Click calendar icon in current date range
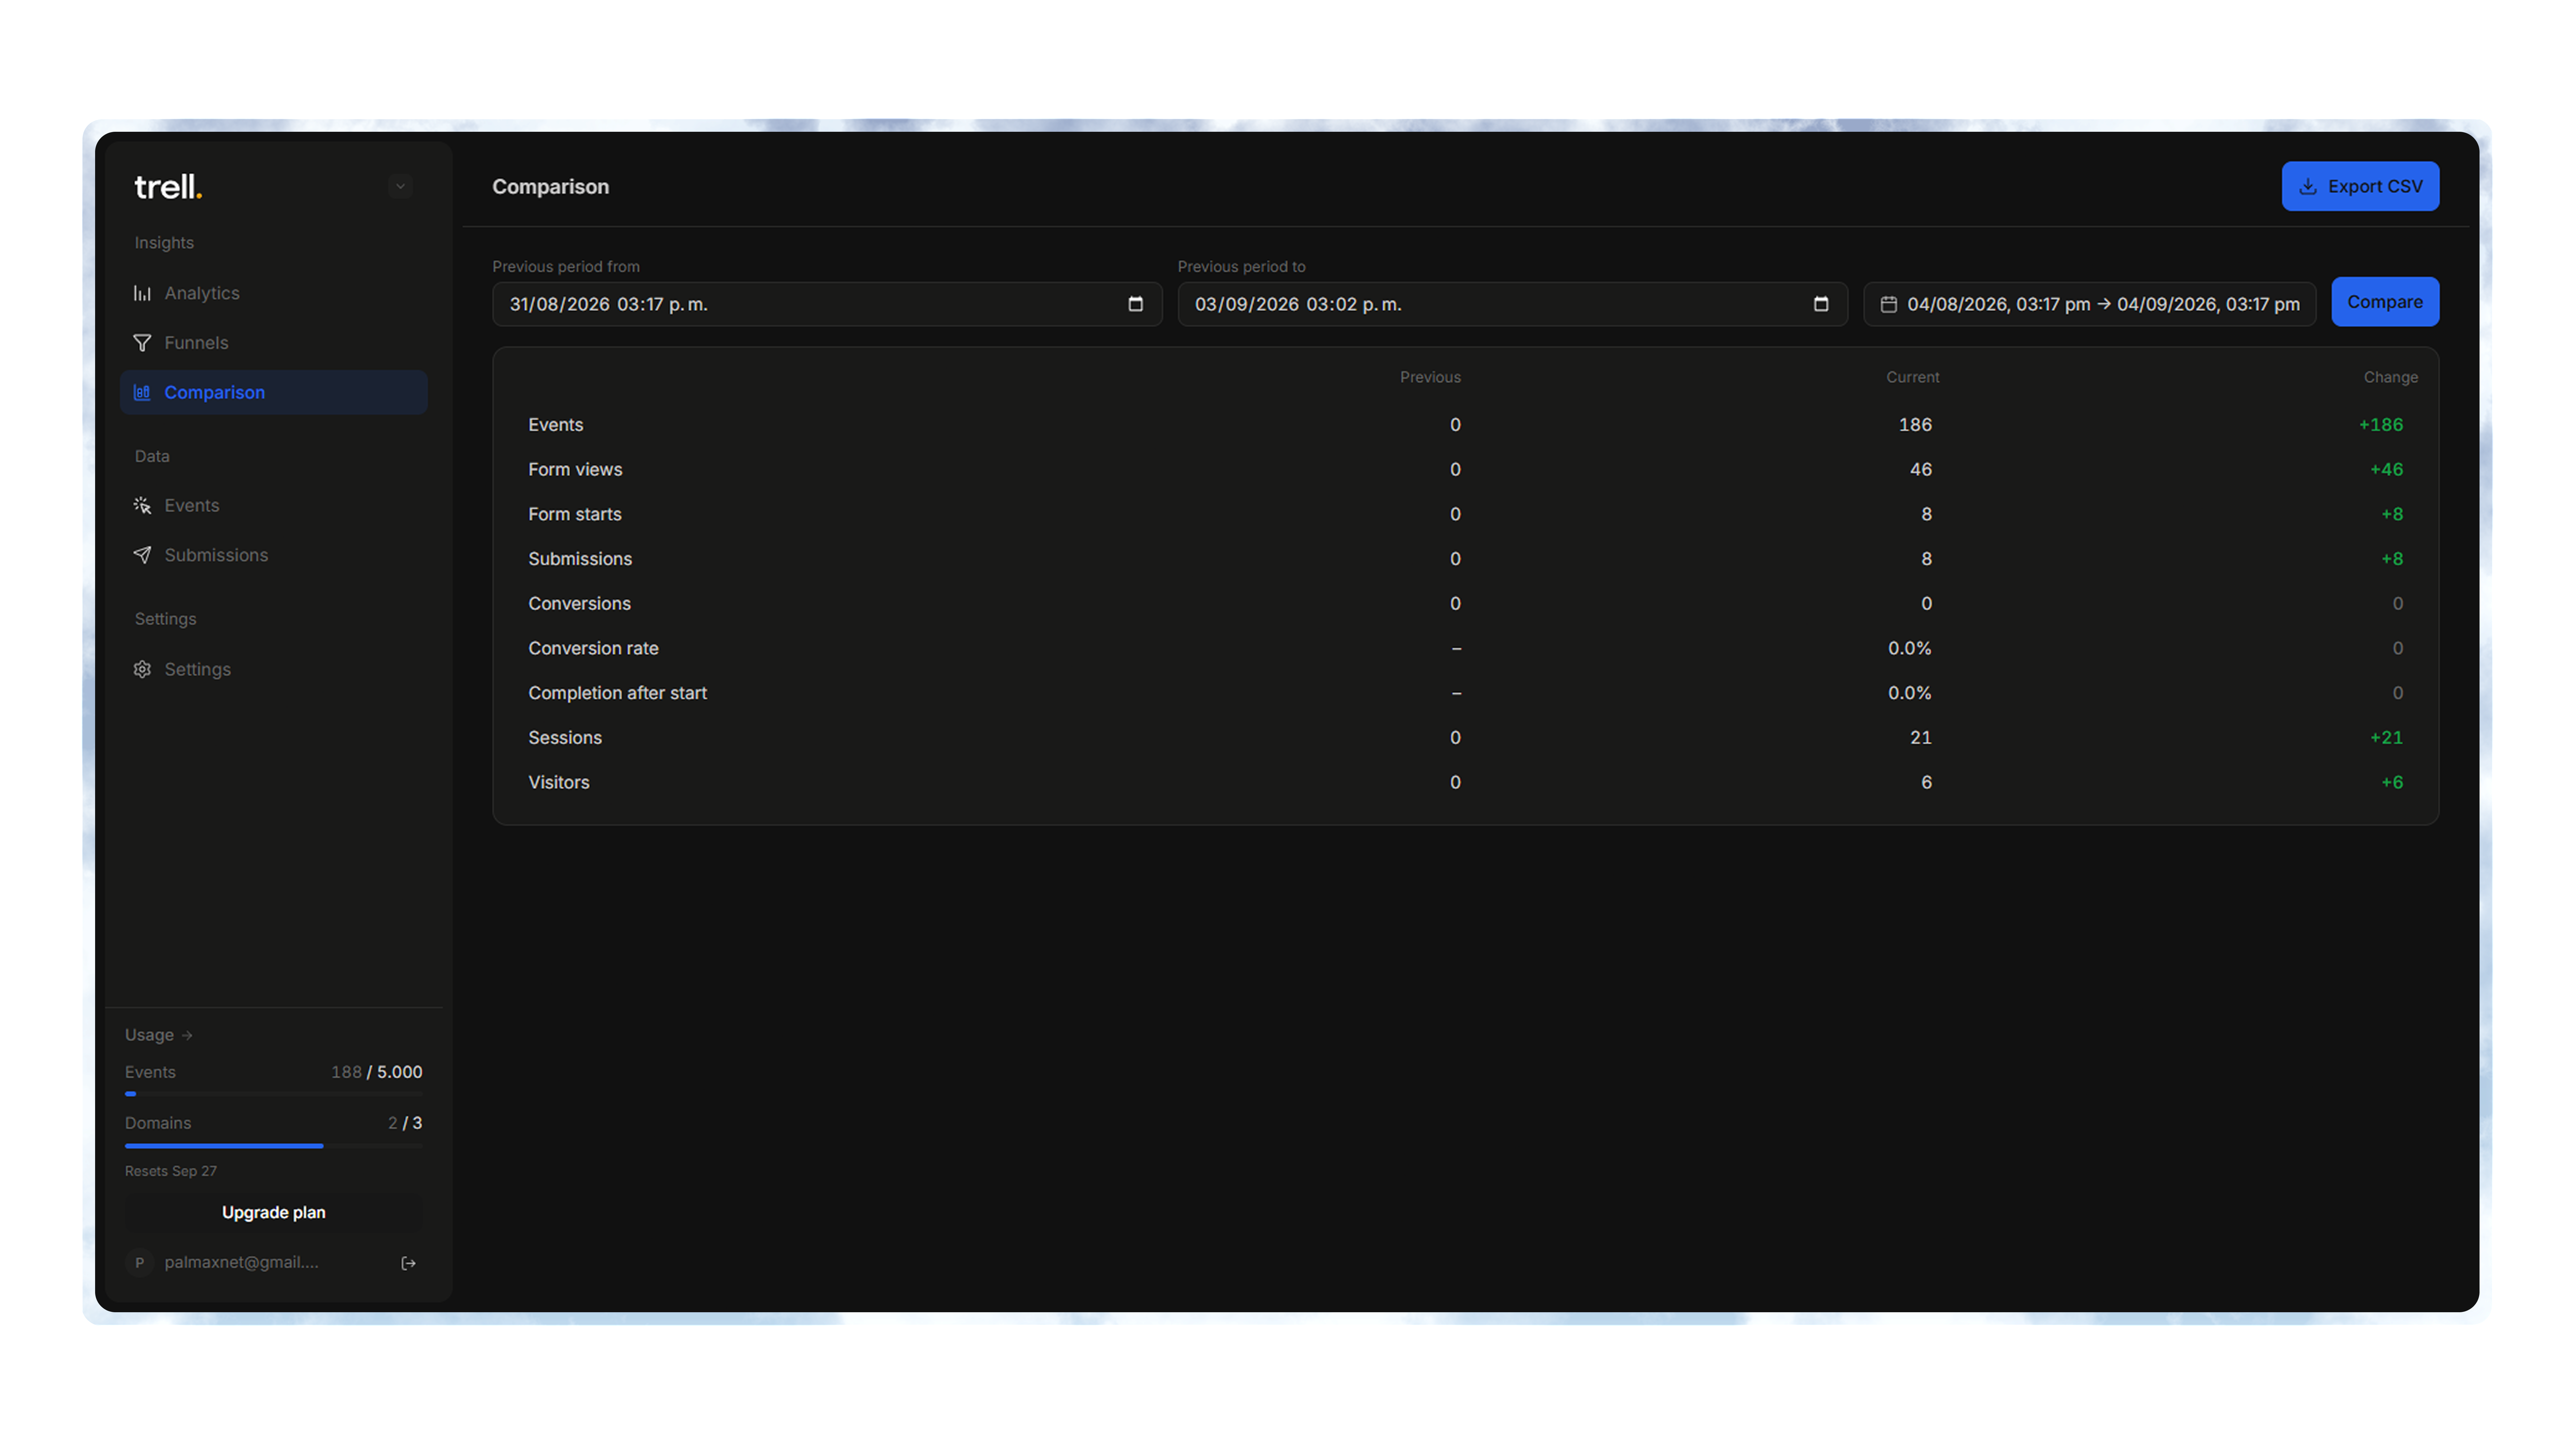Screen dimensions: 2576x1444 coord(1888,304)
